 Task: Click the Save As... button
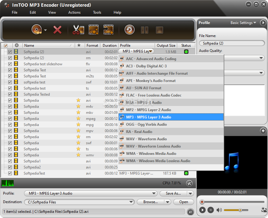(173, 193)
